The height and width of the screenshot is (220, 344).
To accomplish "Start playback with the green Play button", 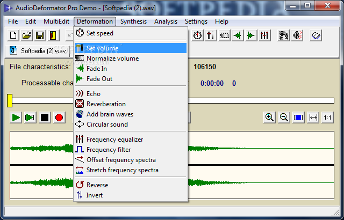I will tap(16, 118).
